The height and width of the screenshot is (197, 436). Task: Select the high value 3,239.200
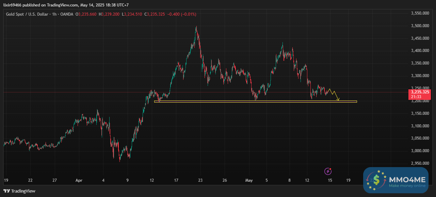[111, 14]
